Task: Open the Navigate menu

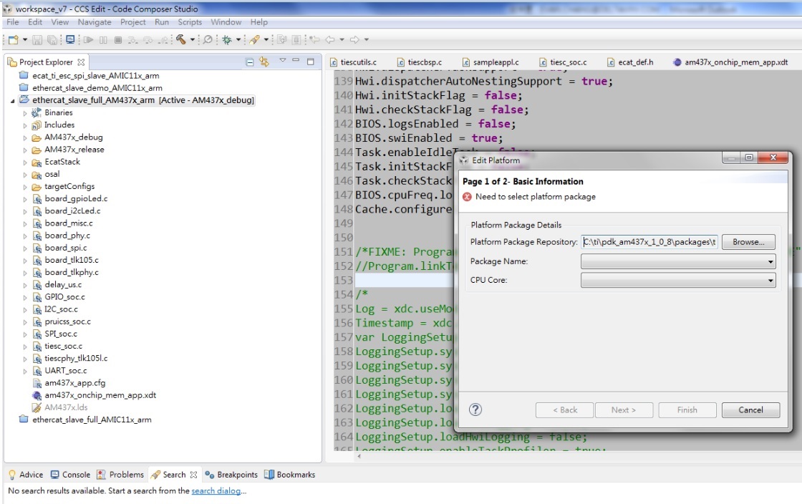Action: [94, 22]
